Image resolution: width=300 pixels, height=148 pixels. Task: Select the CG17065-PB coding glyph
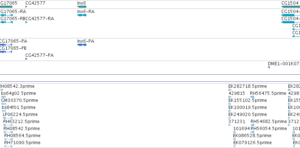tap(6, 52)
